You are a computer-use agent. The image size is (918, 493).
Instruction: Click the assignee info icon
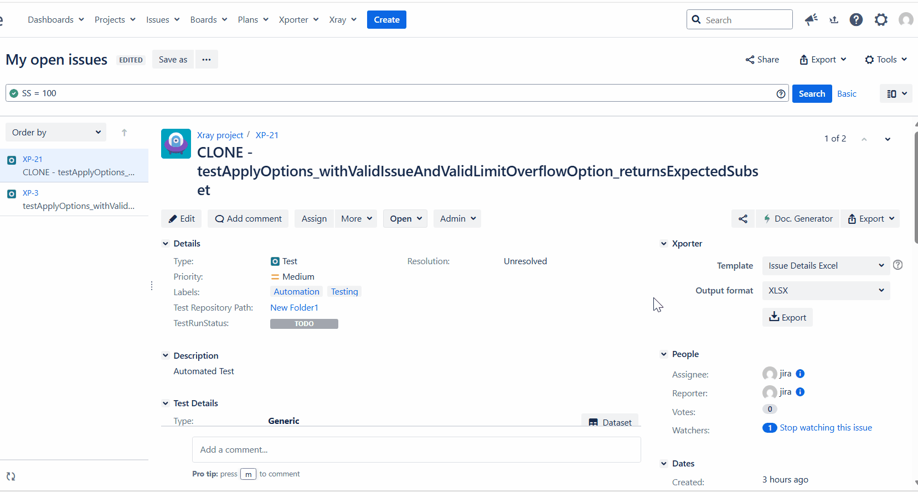(800, 374)
